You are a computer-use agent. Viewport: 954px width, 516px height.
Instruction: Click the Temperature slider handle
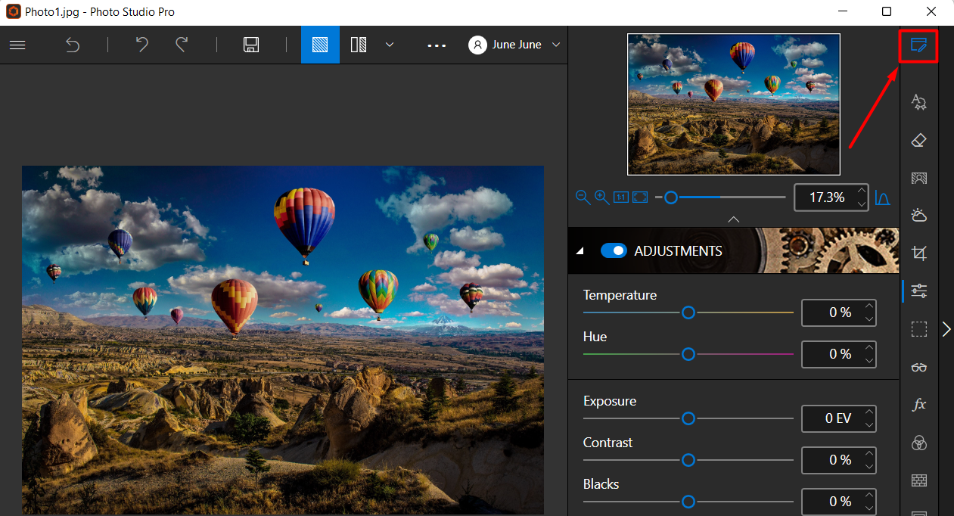tap(688, 312)
